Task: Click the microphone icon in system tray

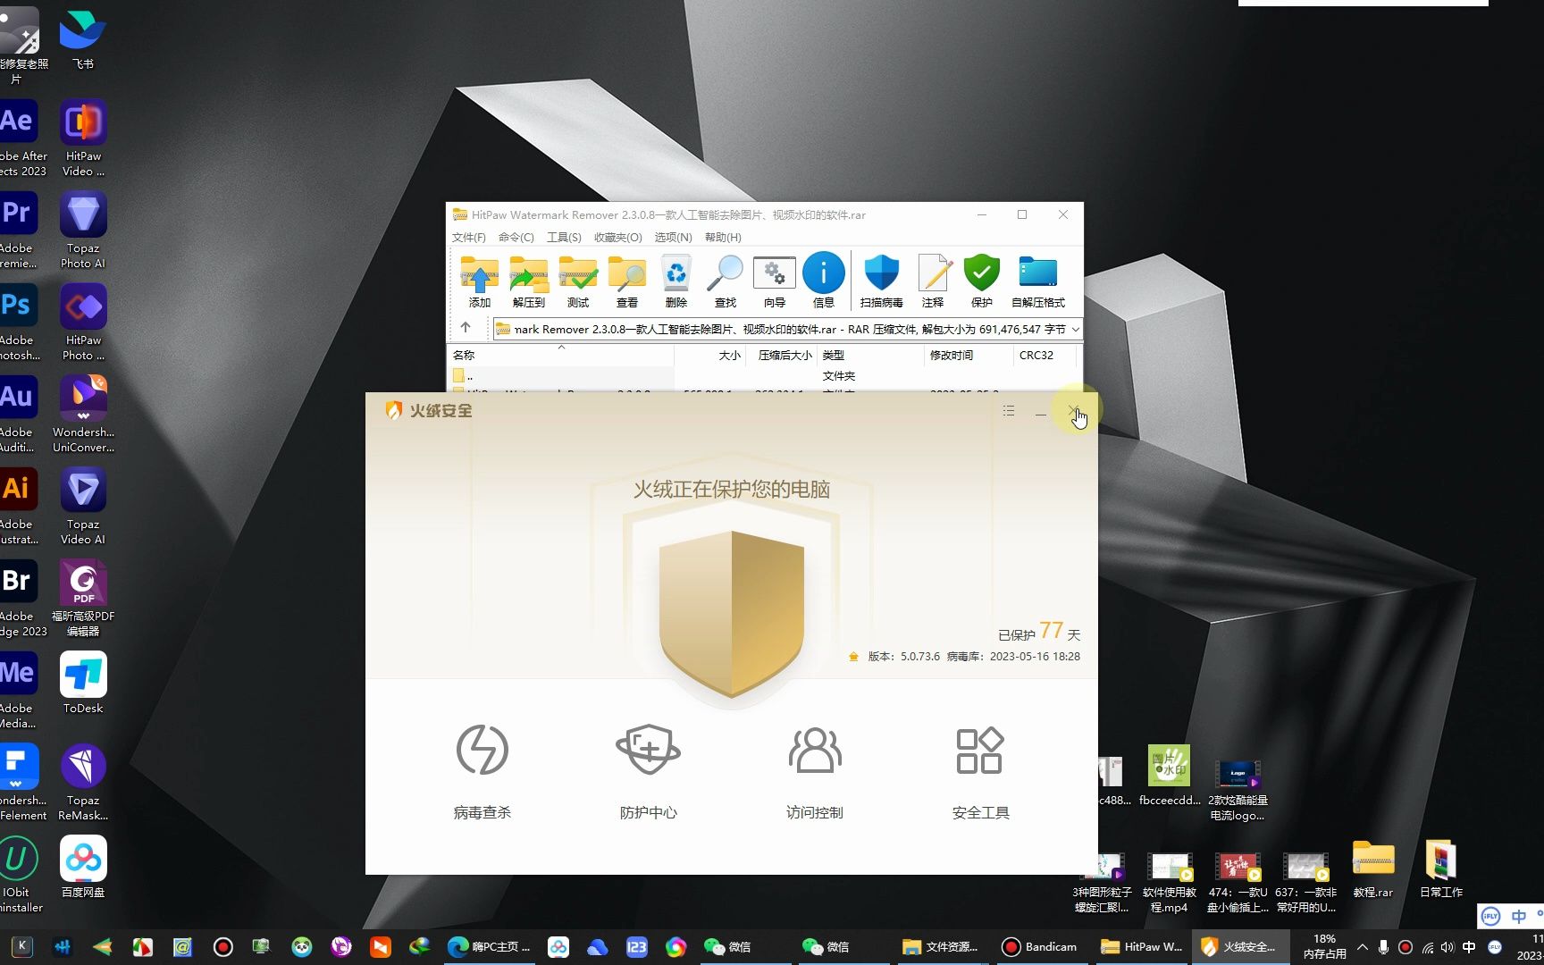Action: [x=1383, y=947]
